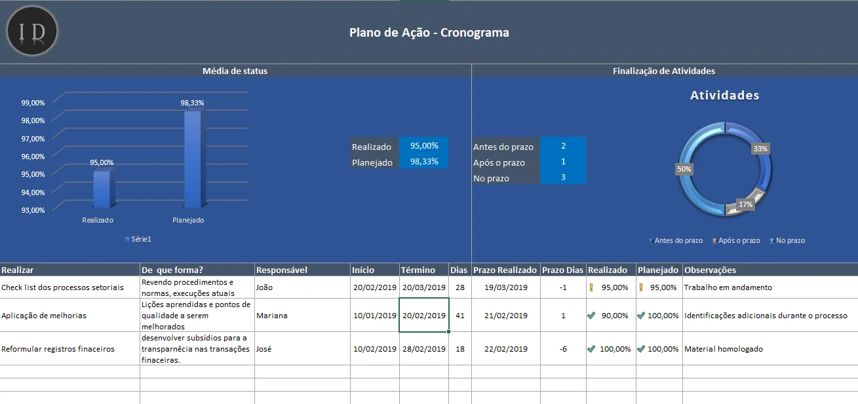Select the 'Antes do prazo' legend entry
The image size is (858, 404).
click(x=678, y=241)
